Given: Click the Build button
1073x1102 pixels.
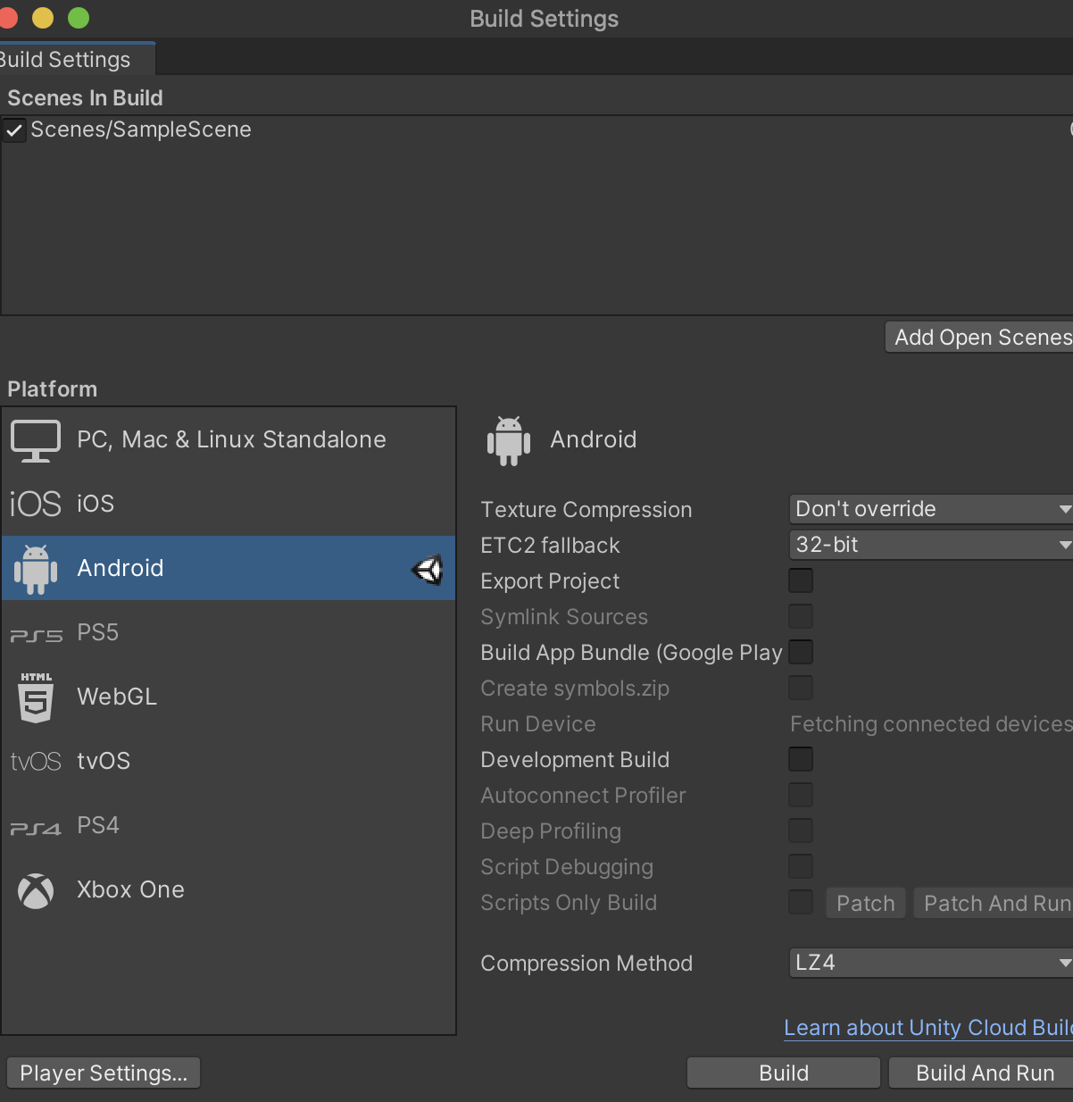Looking at the screenshot, I should click(784, 1073).
